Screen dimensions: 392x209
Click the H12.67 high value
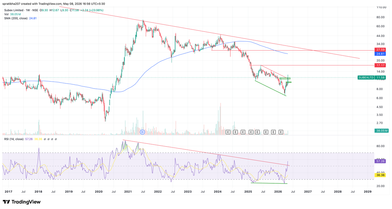click(x=54, y=10)
